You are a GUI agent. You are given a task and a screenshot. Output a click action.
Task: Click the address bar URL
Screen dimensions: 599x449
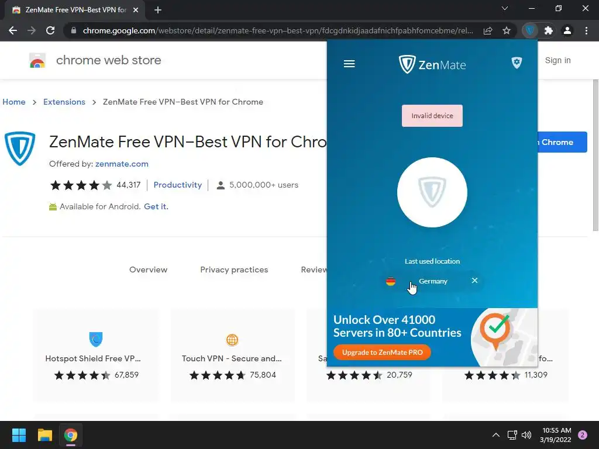click(278, 30)
